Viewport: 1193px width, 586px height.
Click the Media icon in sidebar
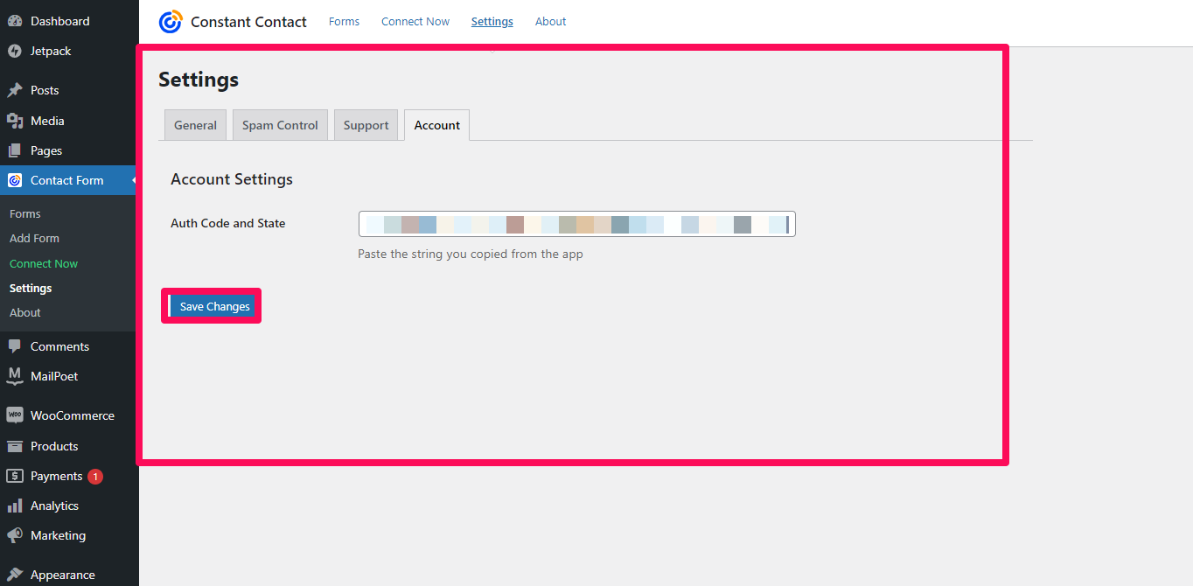tap(15, 121)
